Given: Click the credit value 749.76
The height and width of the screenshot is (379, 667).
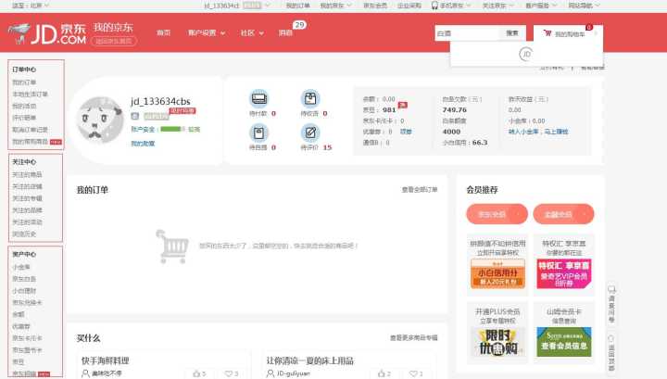Looking at the screenshot, I should [454, 109].
